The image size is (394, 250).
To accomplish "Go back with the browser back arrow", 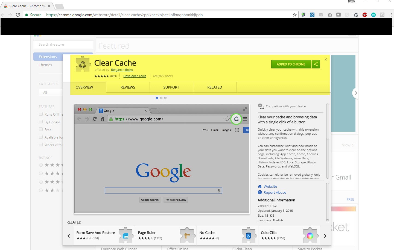I will [x=3, y=15].
